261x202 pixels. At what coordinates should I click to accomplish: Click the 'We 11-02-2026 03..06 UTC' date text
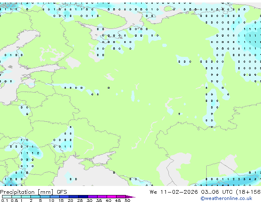point(191,192)
